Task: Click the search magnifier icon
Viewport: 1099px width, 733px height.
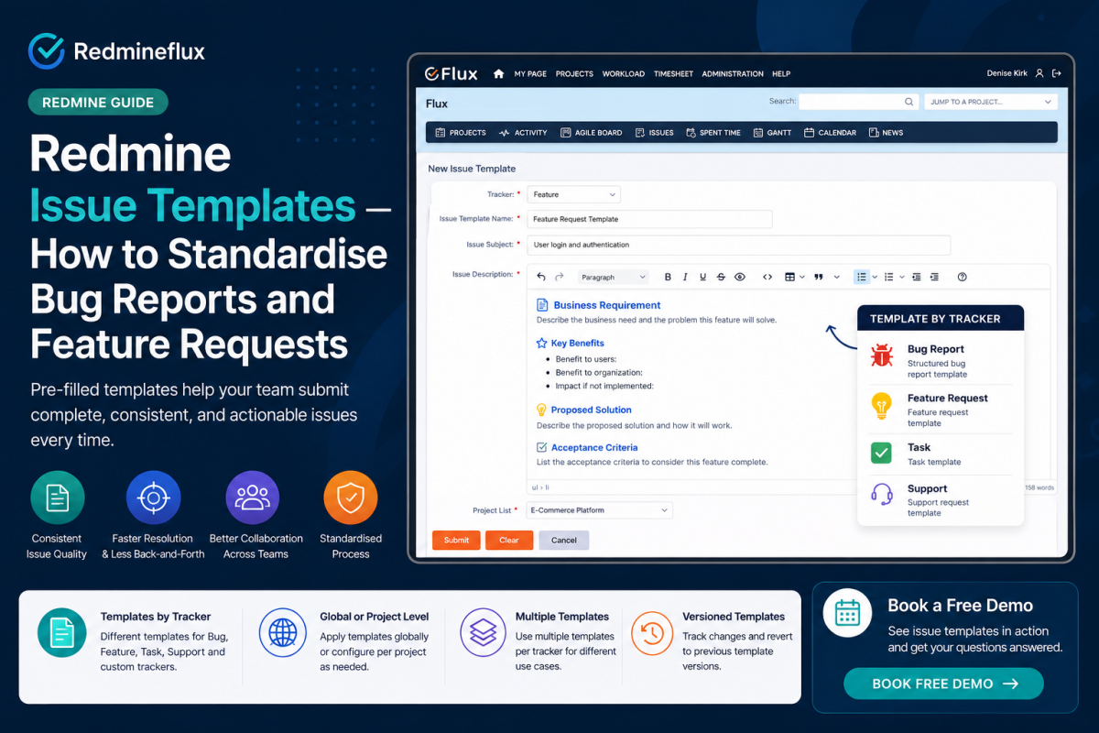Action: pyautogui.click(x=909, y=102)
